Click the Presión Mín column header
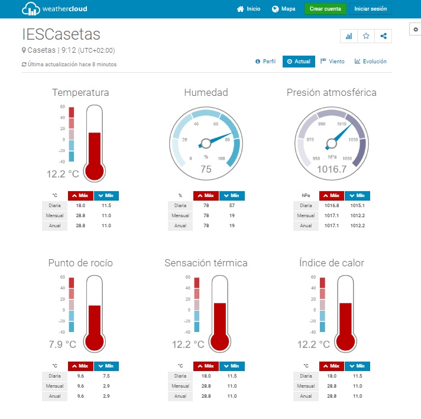The height and width of the screenshot is (419, 421). click(357, 195)
